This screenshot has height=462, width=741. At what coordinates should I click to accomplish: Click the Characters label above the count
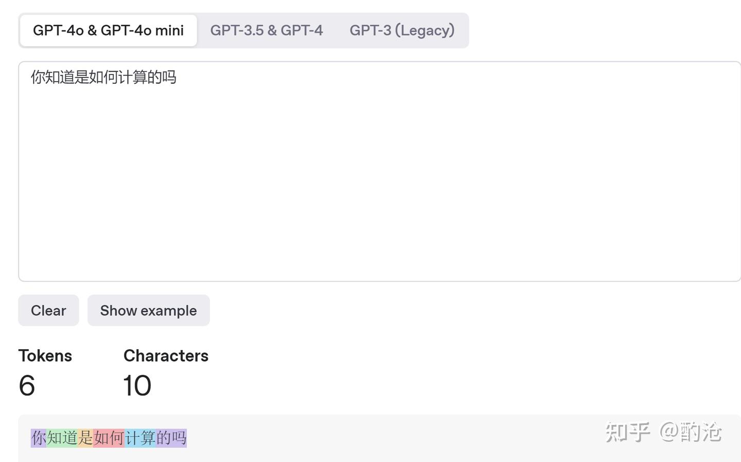[x=166, y=356]
